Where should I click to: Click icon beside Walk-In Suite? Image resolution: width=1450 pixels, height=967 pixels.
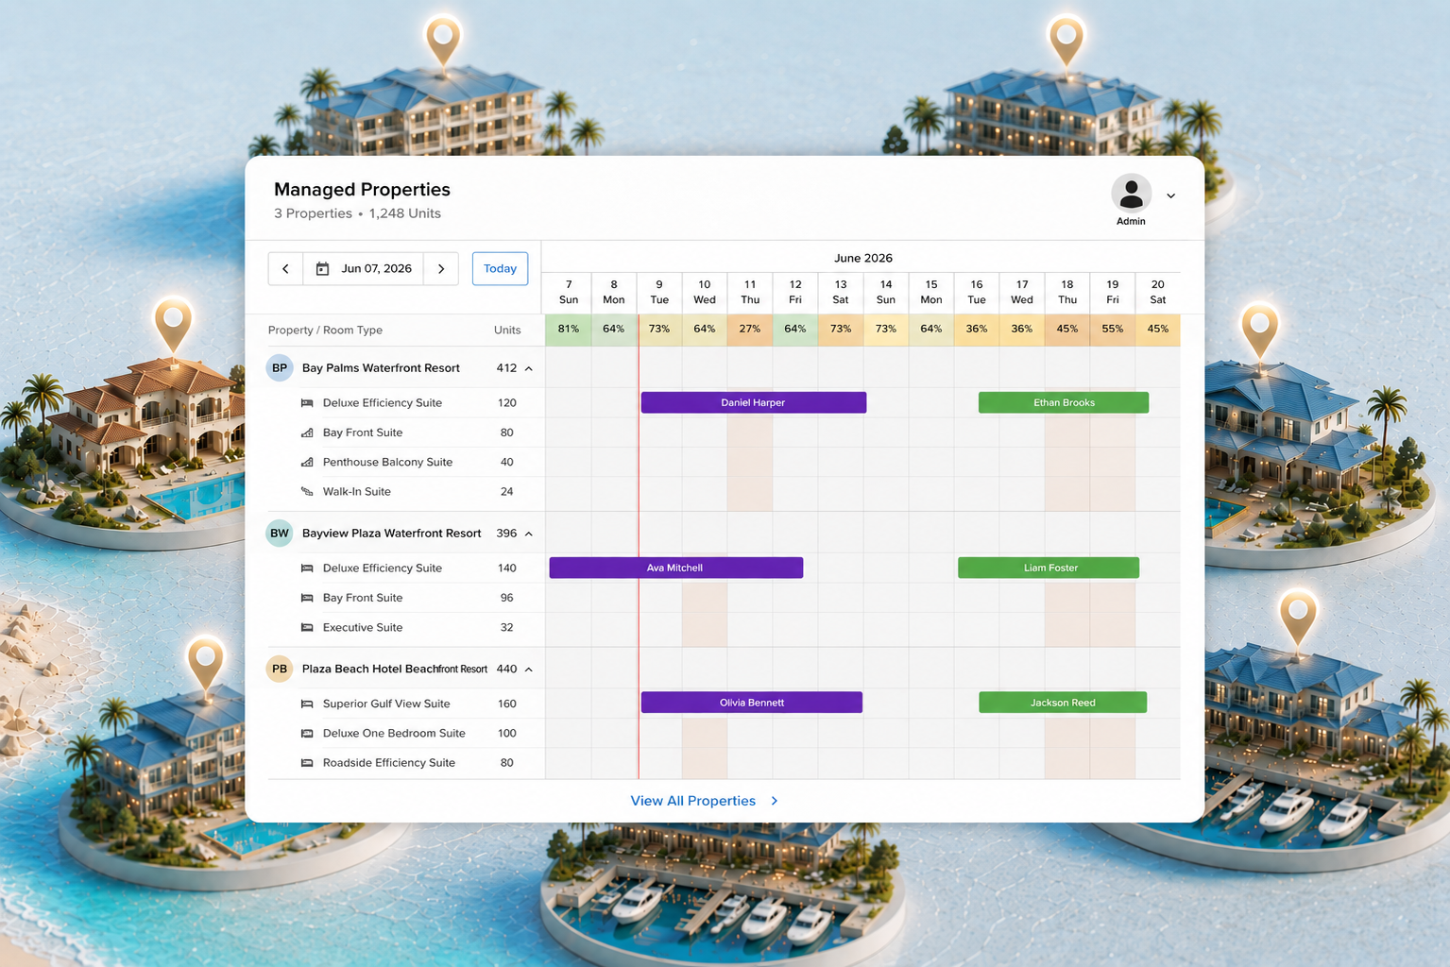(307, 491)
